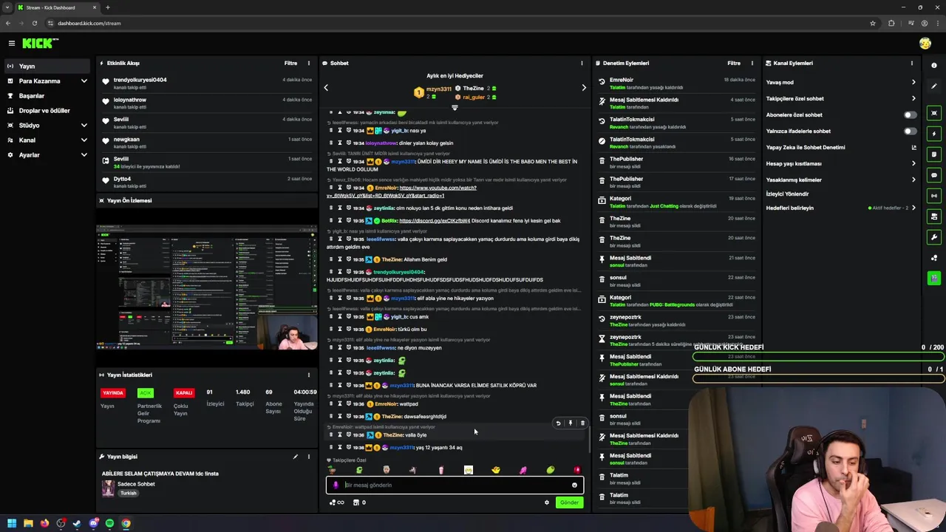946x532 pixels.
Task: Click the chat bubble icon in right rail
Action: click(x=934, y=175)
